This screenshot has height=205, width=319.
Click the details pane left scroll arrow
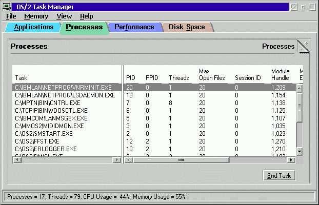pyautogui.click(x=127, y=160)
